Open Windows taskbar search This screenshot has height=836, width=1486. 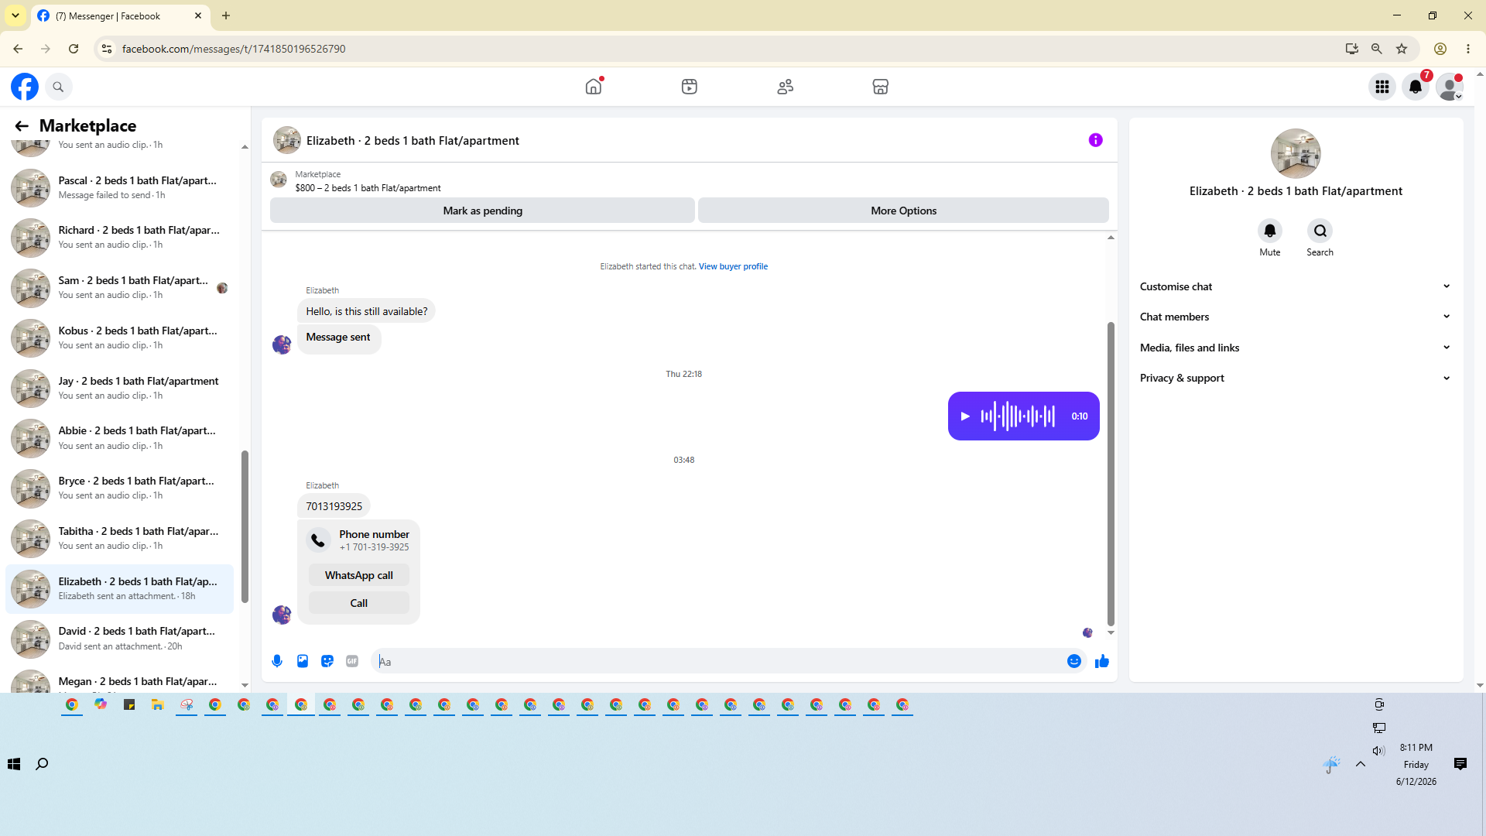[x=42, y=764]
